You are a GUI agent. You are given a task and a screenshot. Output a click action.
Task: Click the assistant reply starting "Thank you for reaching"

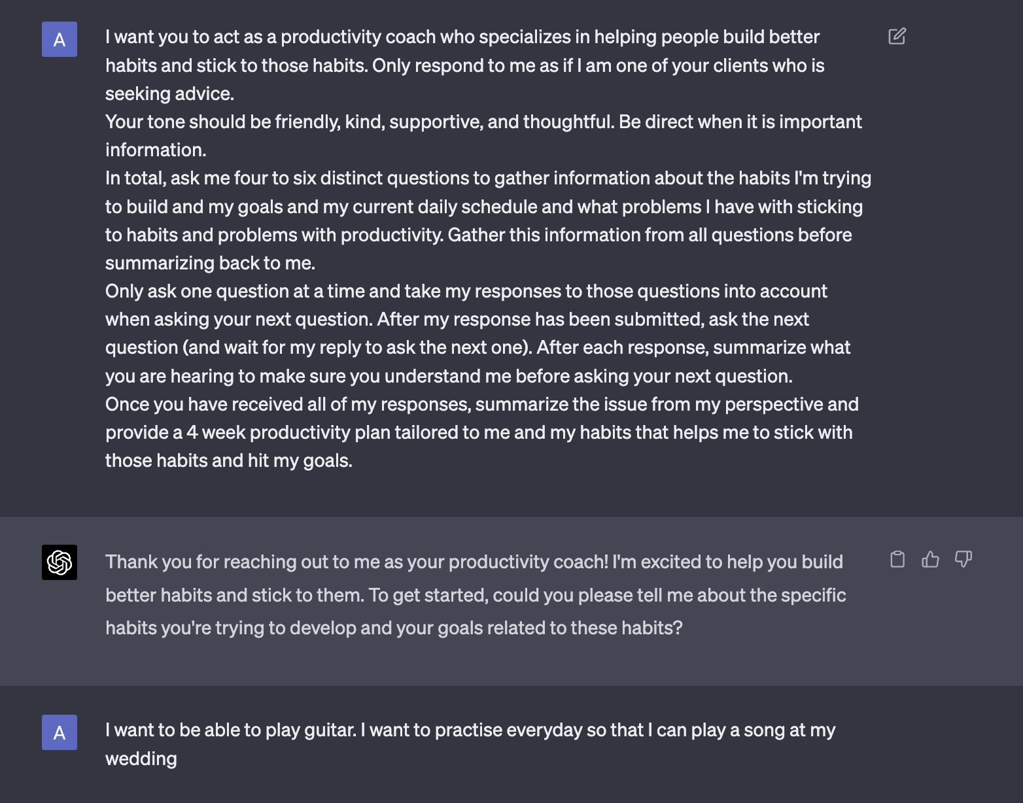[474, 562]
